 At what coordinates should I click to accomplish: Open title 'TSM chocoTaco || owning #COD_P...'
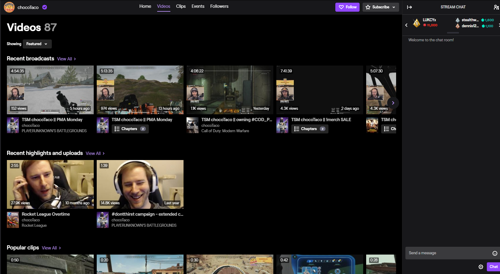pos(237,120)
